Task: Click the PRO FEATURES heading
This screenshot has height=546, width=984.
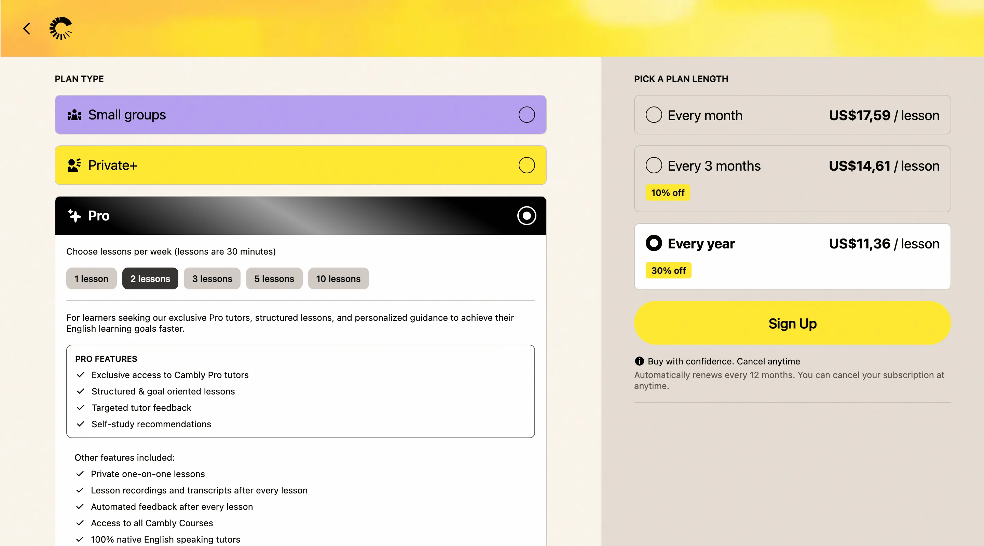Action: (x=106, y=359)
